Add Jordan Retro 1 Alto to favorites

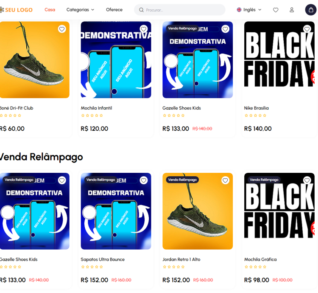225,180
